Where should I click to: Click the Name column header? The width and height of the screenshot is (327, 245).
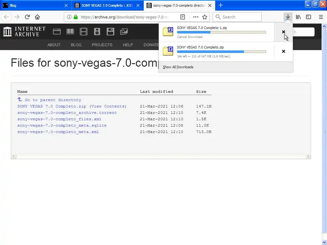tap(22, 92)
